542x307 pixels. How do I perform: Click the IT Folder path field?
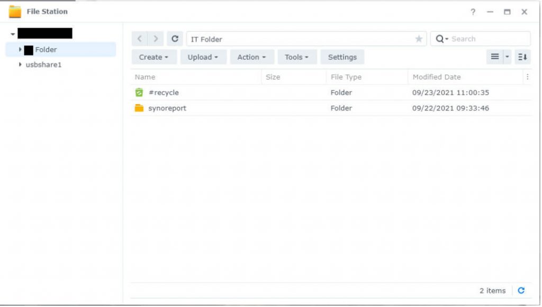pyautogui.click(x=306, y=39)
